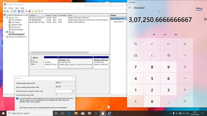Show hidden system tray icons chevron
This screenshot has width=207, height=116.
(170, 113)
